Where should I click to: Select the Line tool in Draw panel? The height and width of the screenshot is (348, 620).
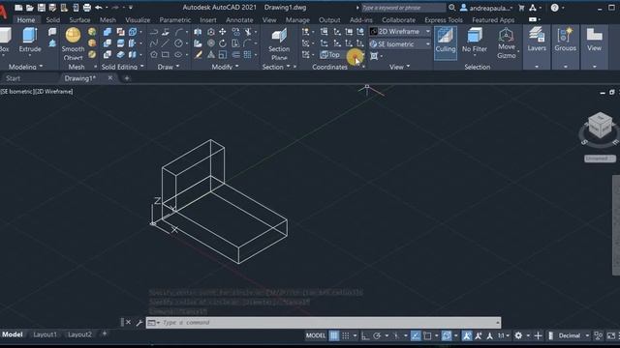click(x=166, y=43)
